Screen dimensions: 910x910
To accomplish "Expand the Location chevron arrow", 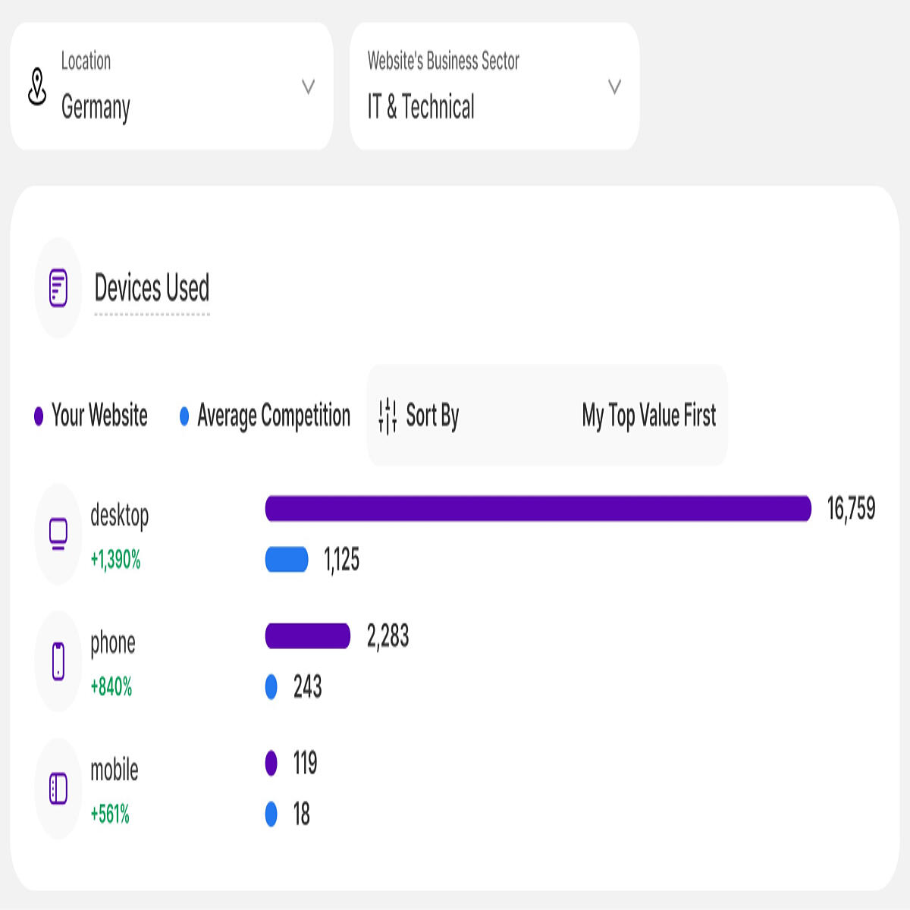I will pyautogui.click(x=308, y=86).
